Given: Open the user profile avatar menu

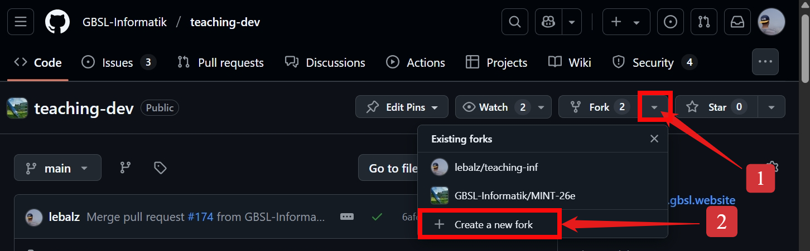Looking at the screenshot, I should [771, 22].
